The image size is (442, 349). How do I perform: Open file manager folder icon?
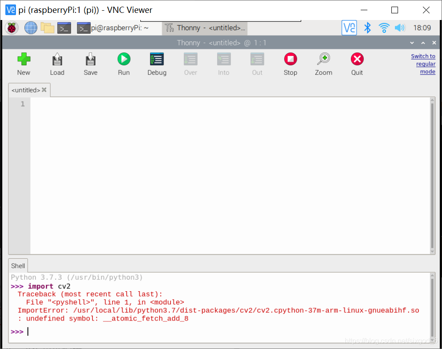[x=48, y=28]
